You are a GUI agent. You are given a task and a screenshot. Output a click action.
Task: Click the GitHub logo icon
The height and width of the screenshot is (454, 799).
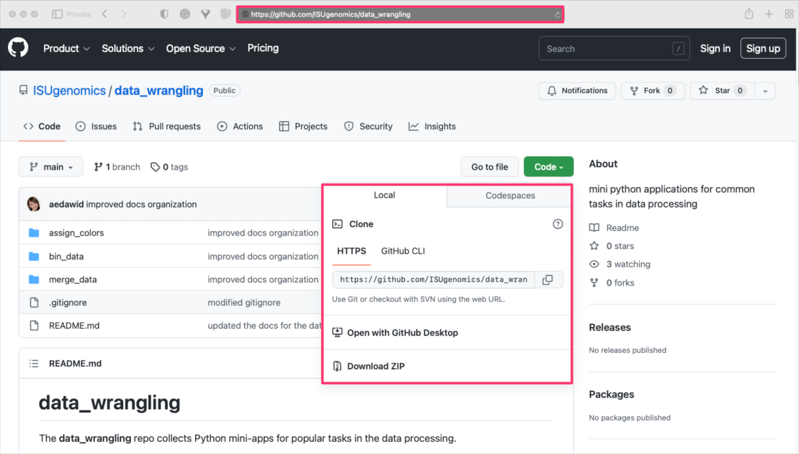click(x=18, y=49)
